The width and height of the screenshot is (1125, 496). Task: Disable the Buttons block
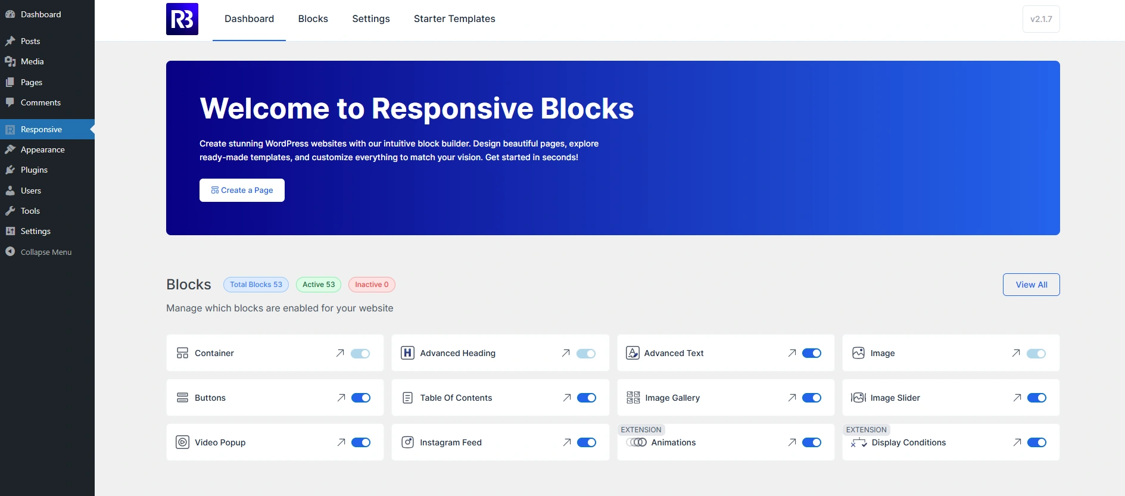pos(361,398)
